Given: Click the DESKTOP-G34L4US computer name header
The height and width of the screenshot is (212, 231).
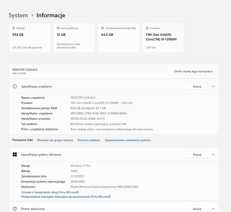Looking at the screenshot, I should (25, 70).
